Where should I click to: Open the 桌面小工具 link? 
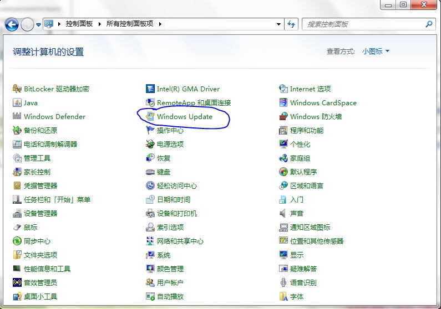(x=40, y=296)
